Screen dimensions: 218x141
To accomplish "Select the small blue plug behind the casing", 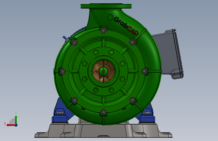I will coord(65,38).
